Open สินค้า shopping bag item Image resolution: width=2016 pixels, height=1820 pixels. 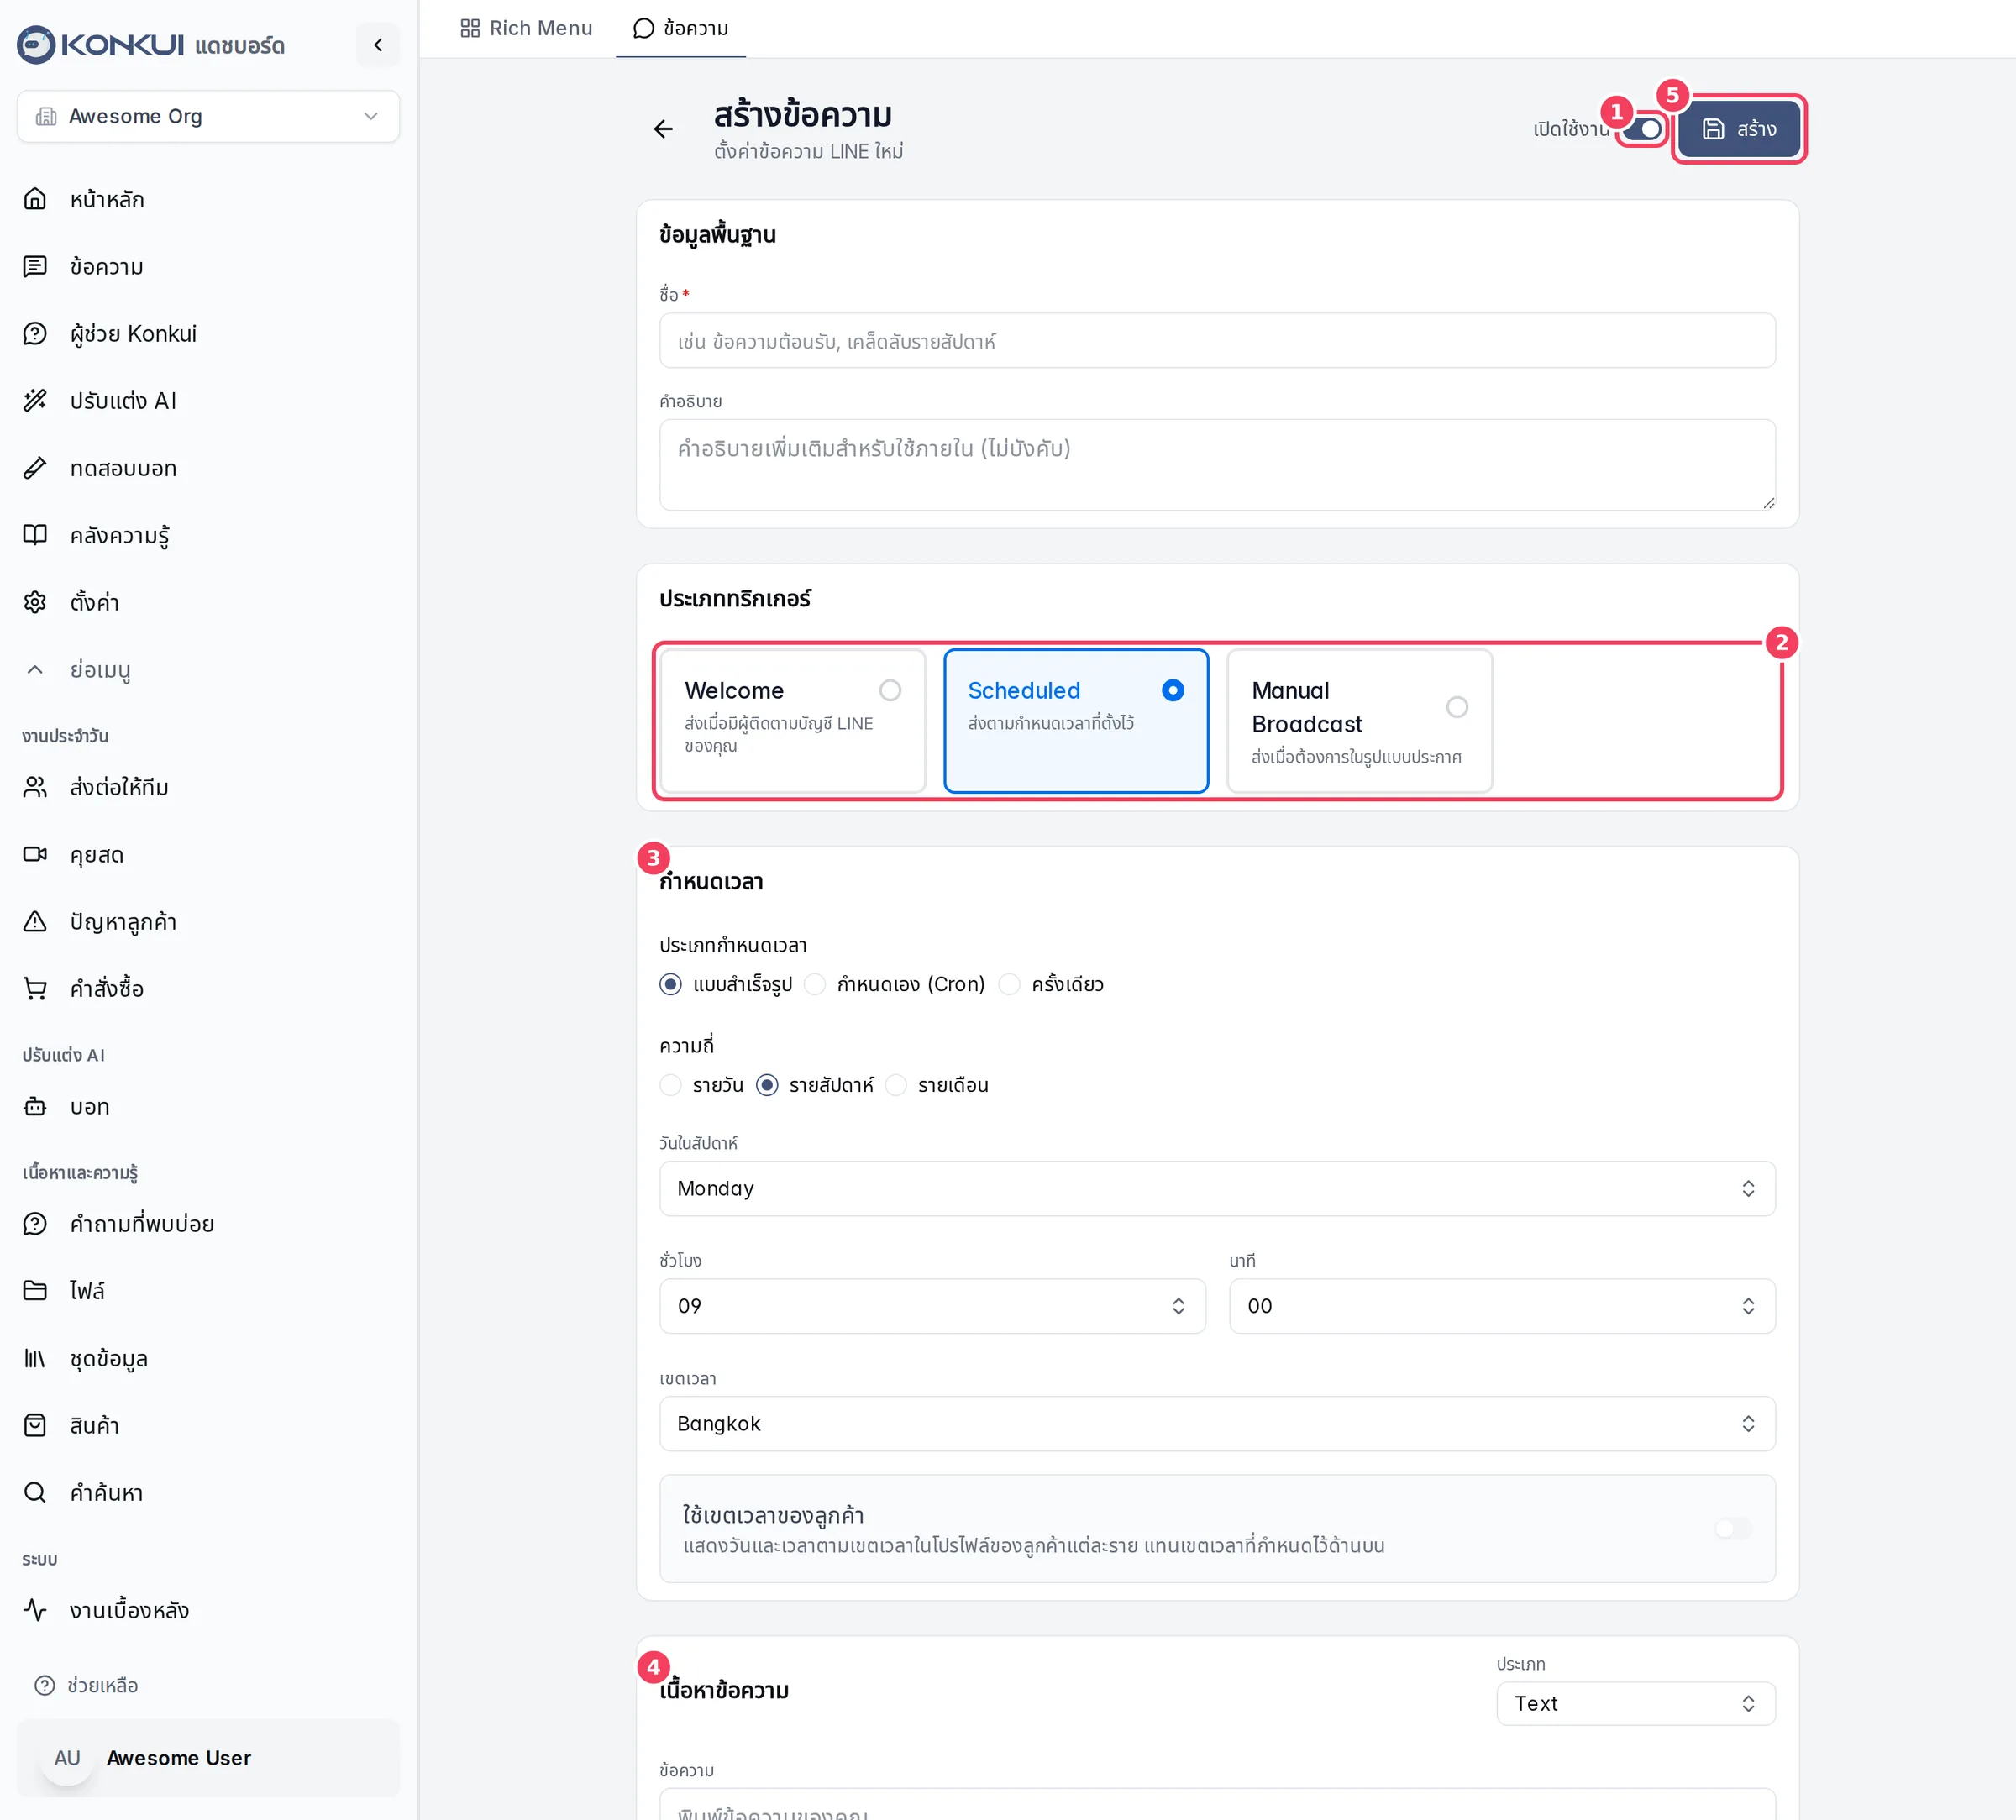click(x=208, y=1425)
